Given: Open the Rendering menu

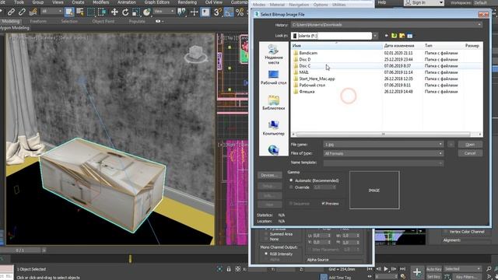Looking at the screenshot, I should (x=187, y=2).
